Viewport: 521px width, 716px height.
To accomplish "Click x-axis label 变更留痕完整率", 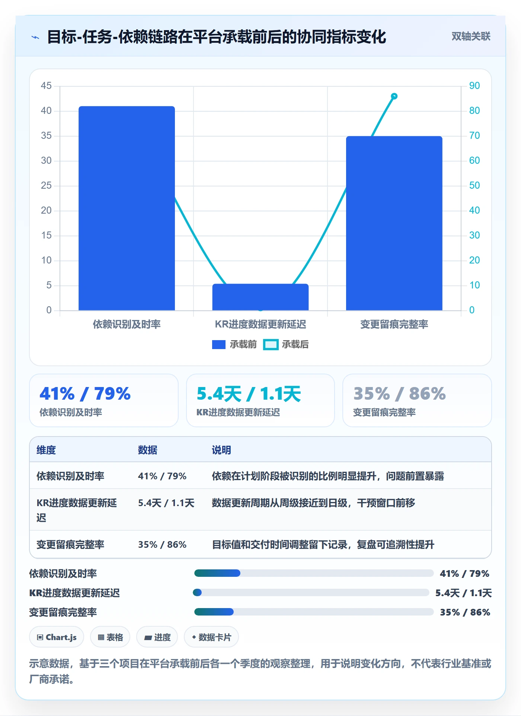I will pyautogui.click(x=394, y=325).
